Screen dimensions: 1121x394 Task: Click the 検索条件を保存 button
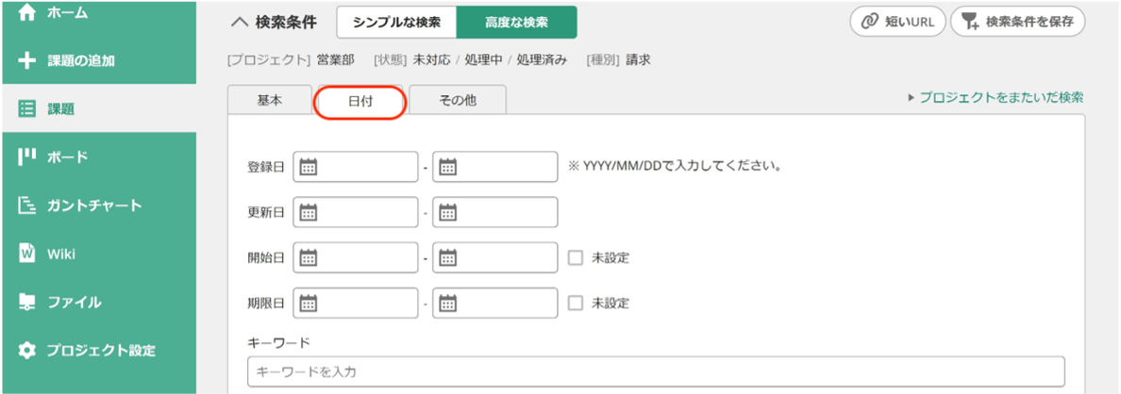click(x=1017, y=22)
